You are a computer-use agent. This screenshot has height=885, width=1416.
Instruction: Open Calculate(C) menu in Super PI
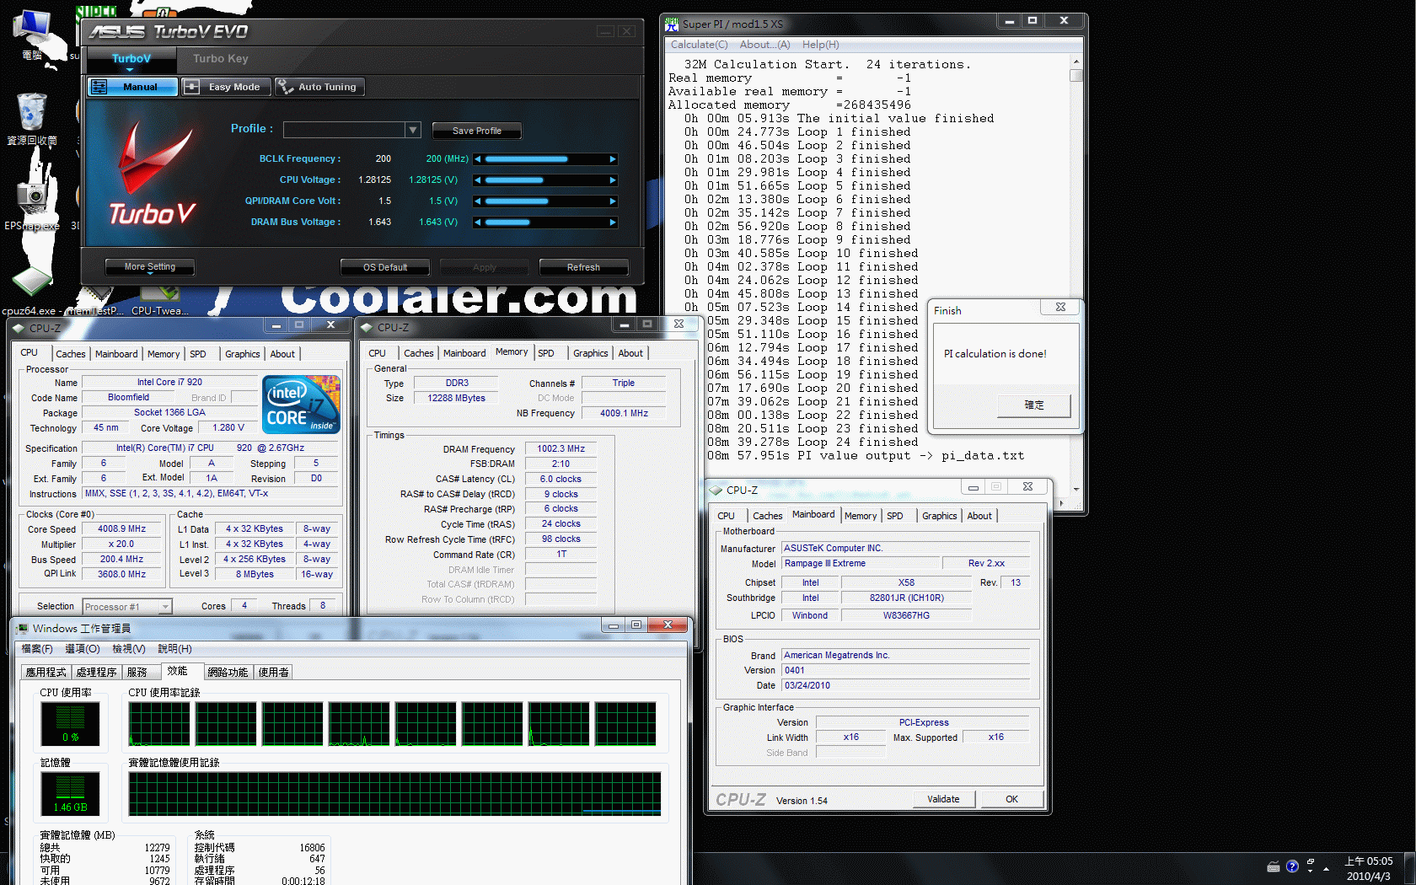(x=699, y=45)
